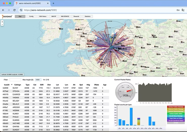The height and width of the screenshot is (132, 187).
Task: Sort the table by Dist column header
Action: pyautogui.click(x=49, y=85)
